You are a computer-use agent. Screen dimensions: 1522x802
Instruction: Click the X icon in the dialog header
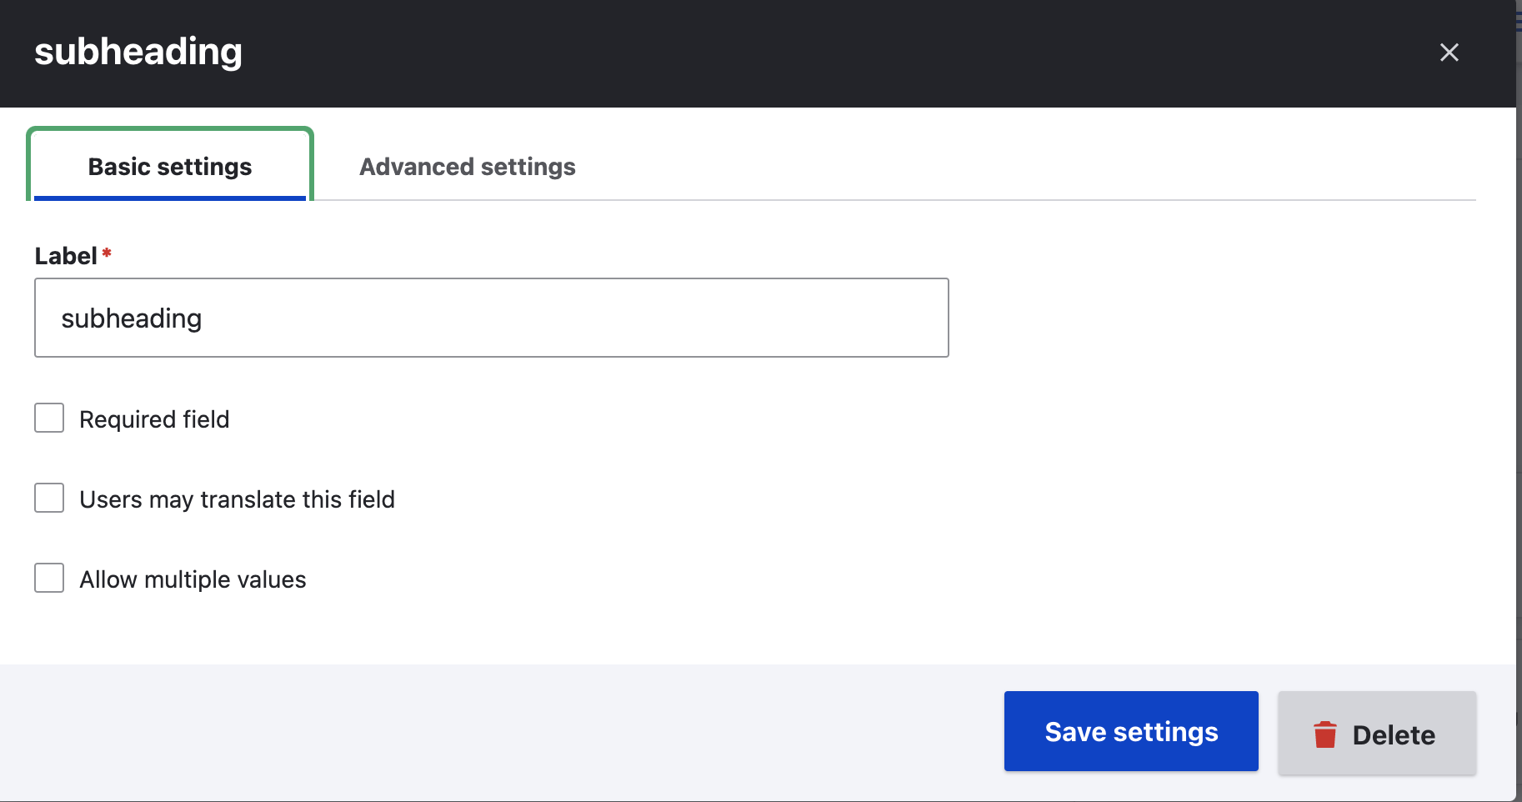point(1449,53)
